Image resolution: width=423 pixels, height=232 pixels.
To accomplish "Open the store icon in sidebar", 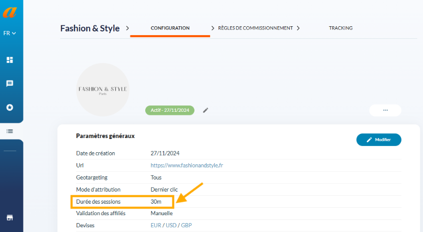I will 10,217.
